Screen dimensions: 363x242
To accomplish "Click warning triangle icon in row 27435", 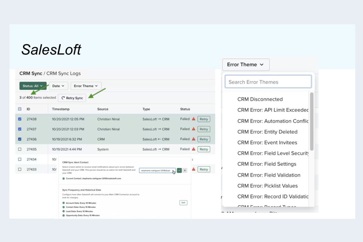I will [x=194, y=149].
